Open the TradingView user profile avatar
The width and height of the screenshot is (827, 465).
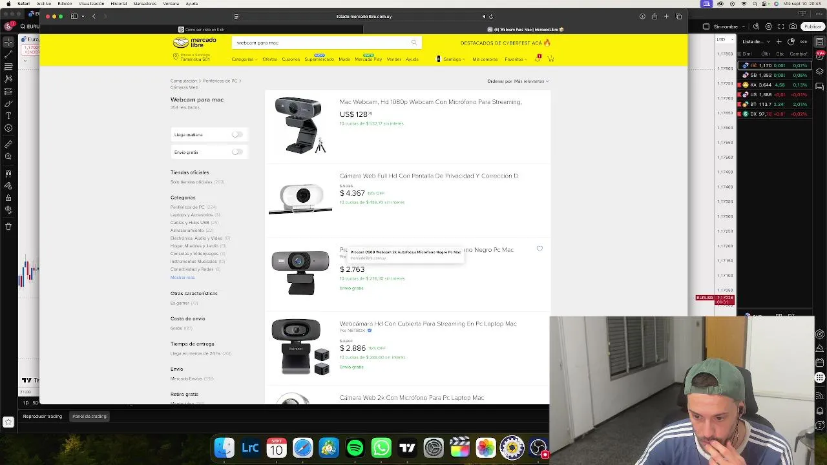[9, 26]
